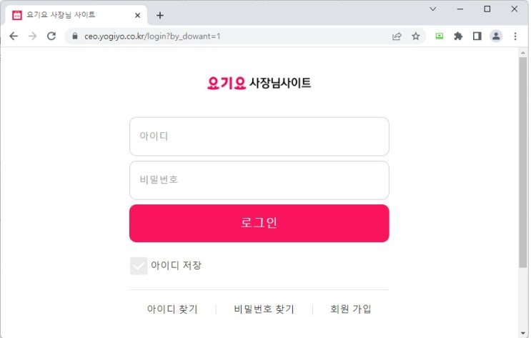Open Chrome three-dot menu
531x338 pixels.
pos(515,36)
